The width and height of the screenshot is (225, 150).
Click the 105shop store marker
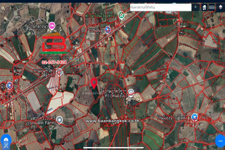coord(108,29)
